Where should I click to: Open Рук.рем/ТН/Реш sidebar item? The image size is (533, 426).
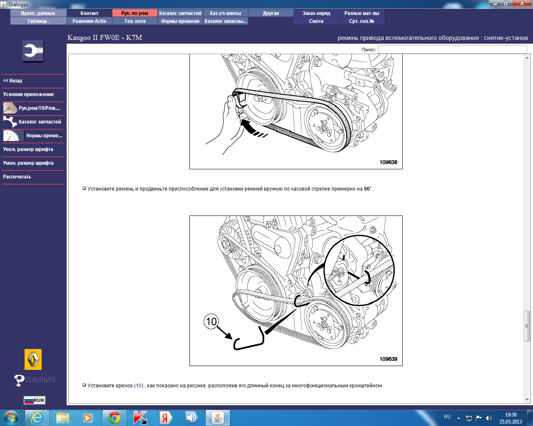point(33,108)
